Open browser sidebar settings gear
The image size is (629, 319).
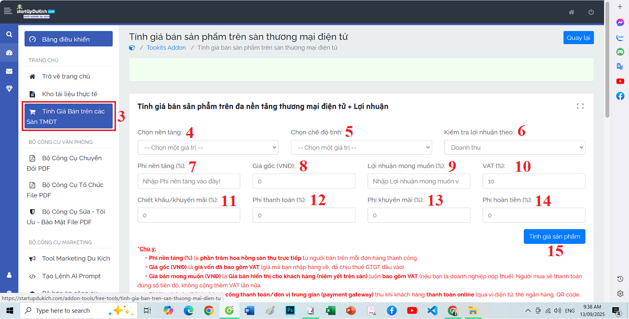pos(620,293)
